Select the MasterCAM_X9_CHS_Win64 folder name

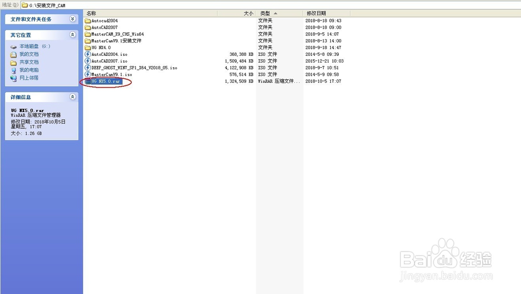[x=118, y=34]
